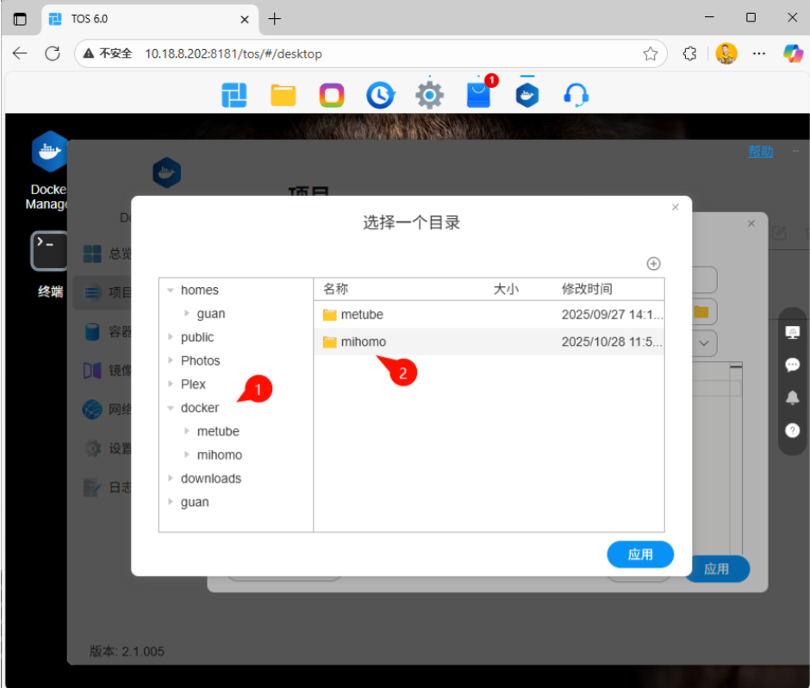Image resolution: width=810 pixels, height=688 pixels.
Task: Open 网络 section in Docker Manager sidebar
Action: click(108, 410)
